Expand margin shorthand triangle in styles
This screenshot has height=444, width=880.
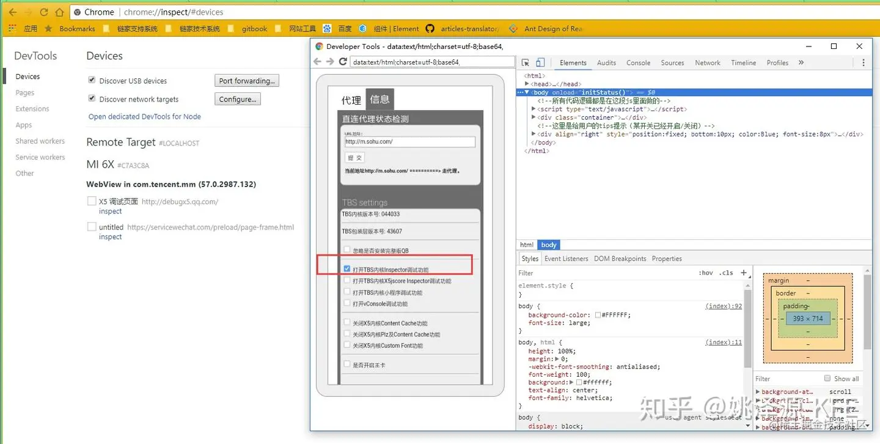click(x=555, y=359)
